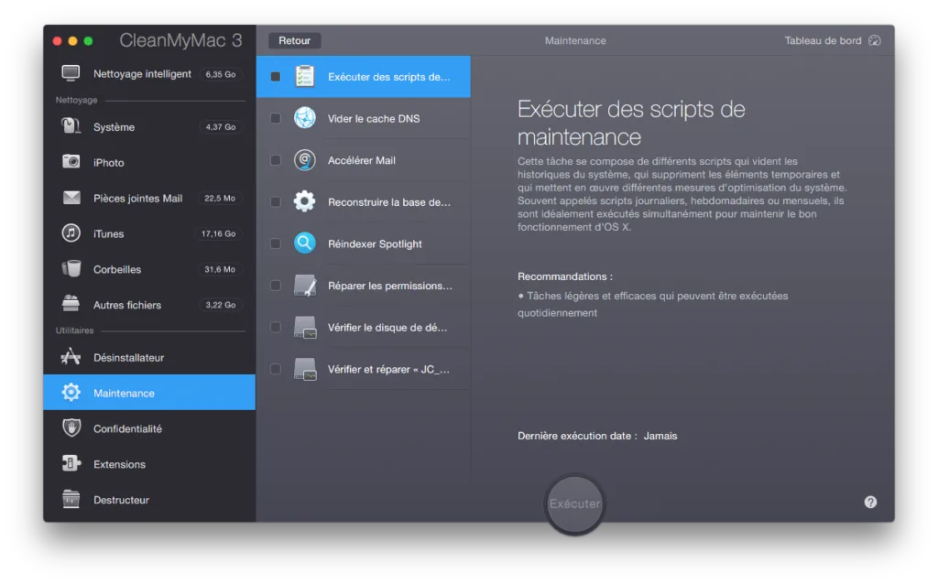The width and height of the screenshot is (938, 584).
Task: Click the Réindexer Spotlight magnifier icon
Action: pyautogui.click(x=304, y=243)
